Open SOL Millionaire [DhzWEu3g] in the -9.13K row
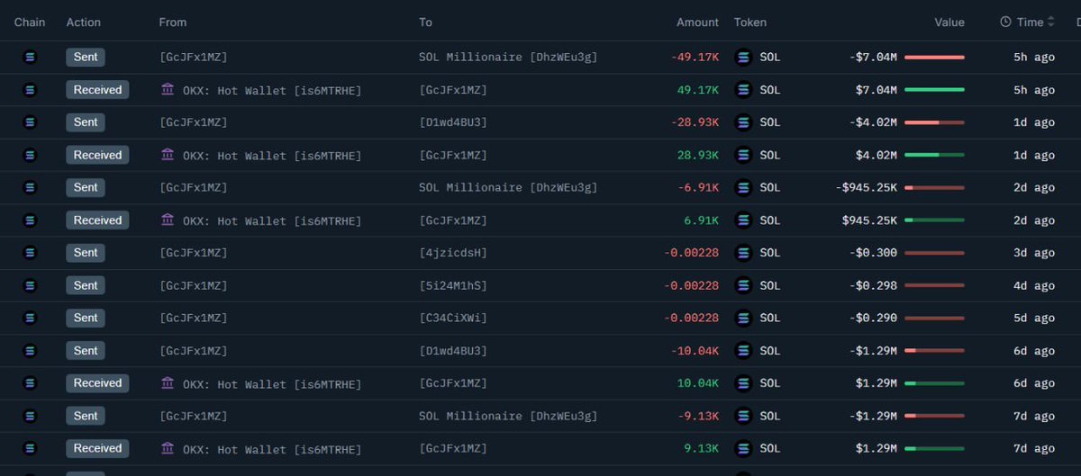The image size is (1081, 476). click(x=508, y=416)
